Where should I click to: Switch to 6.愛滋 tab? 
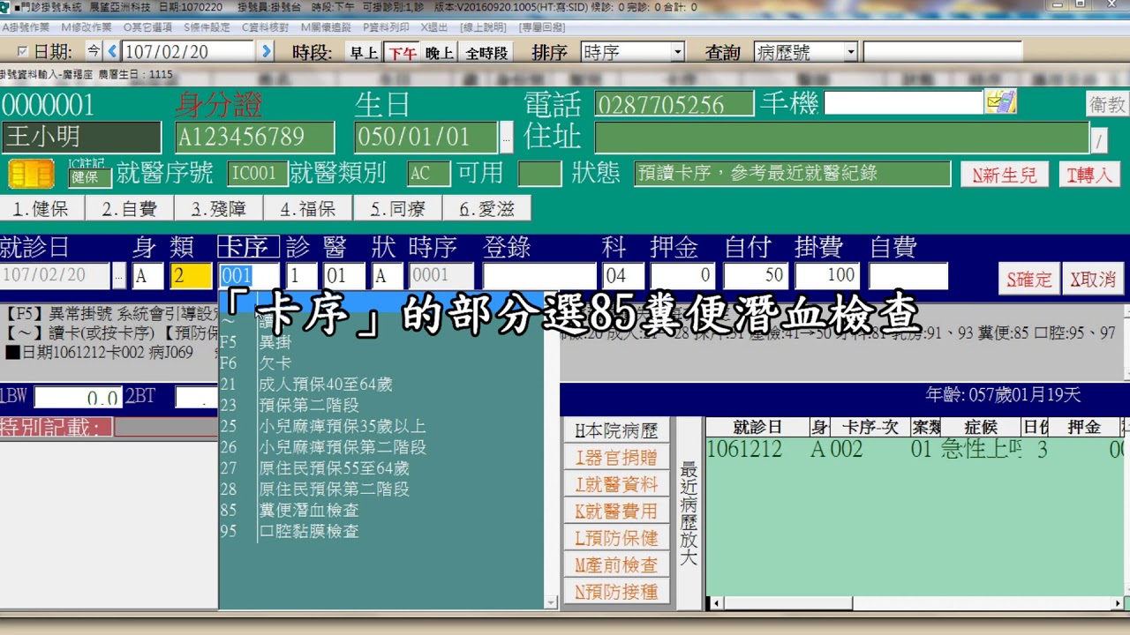(x=486, y=209)
